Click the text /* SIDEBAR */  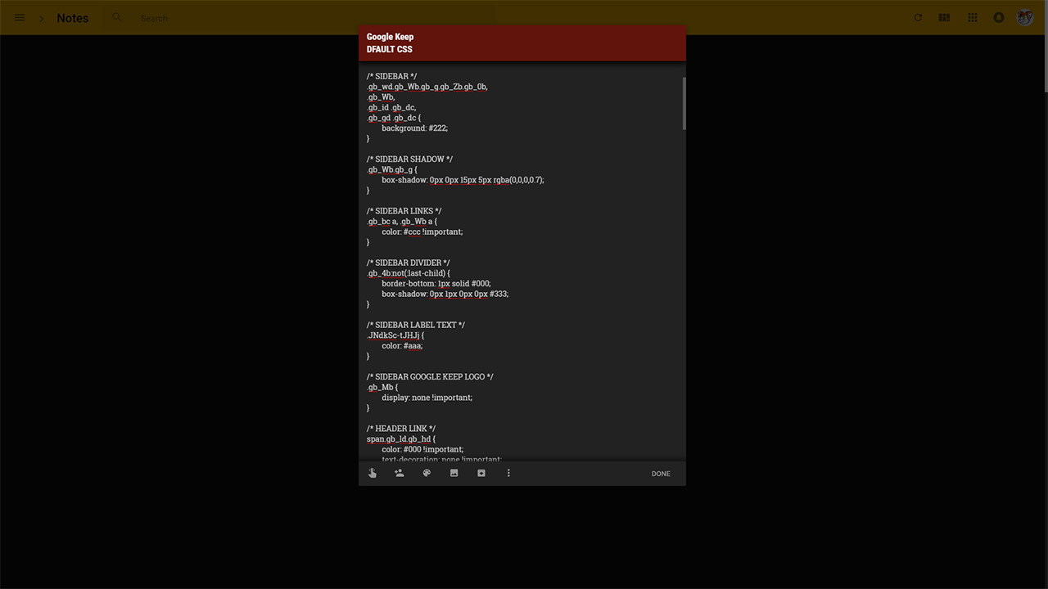pos(392,76)
